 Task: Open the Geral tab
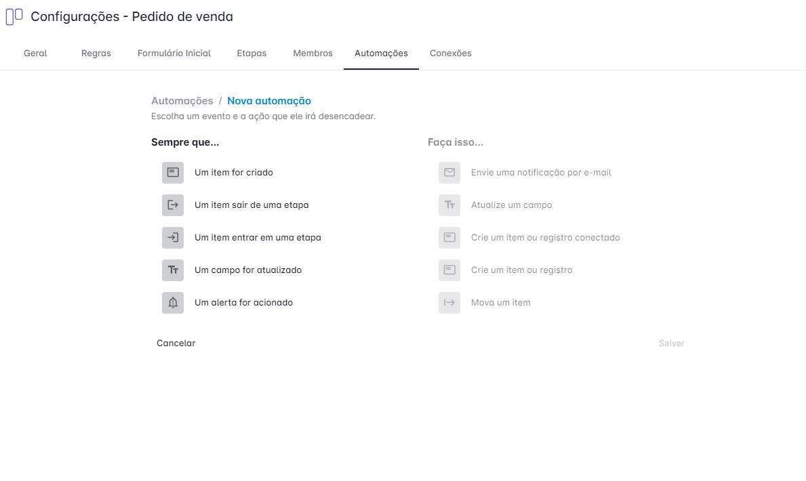35,54
